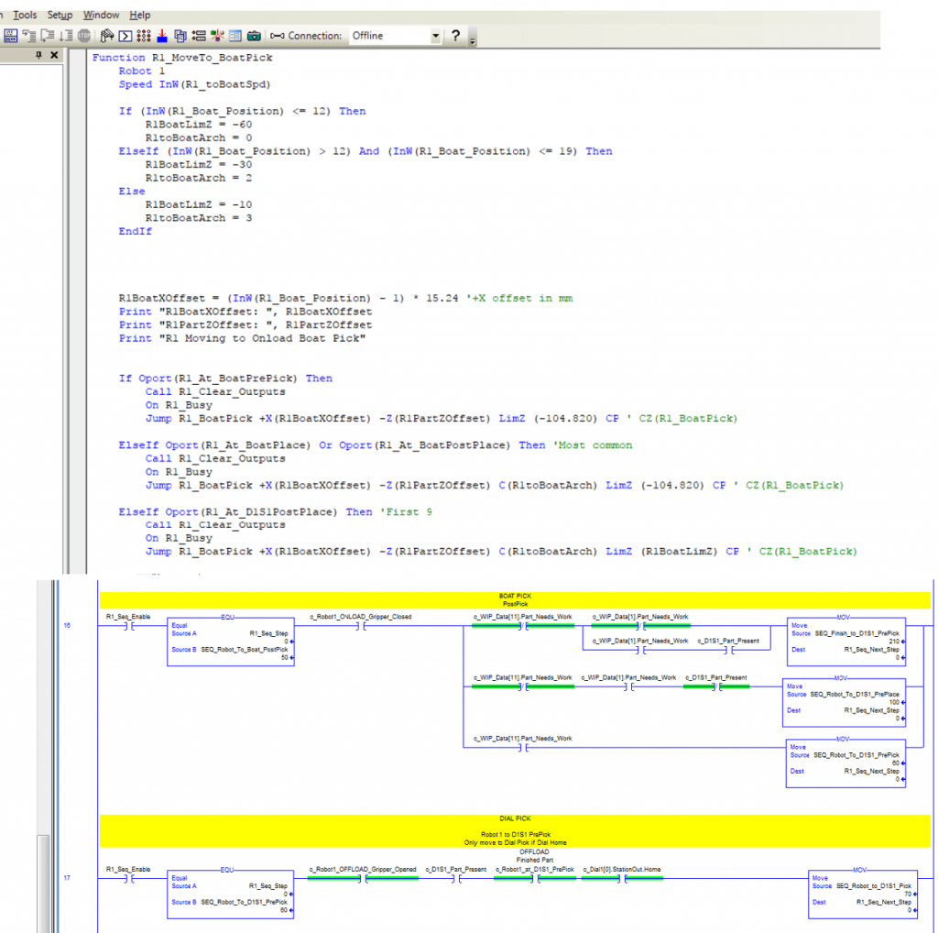Click the camera vision icon in toolbar

coord(254,36)
